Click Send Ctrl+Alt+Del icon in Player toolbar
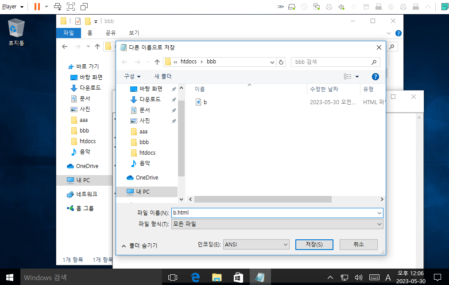This screenshot has width=449, height=285. point(58,7)
